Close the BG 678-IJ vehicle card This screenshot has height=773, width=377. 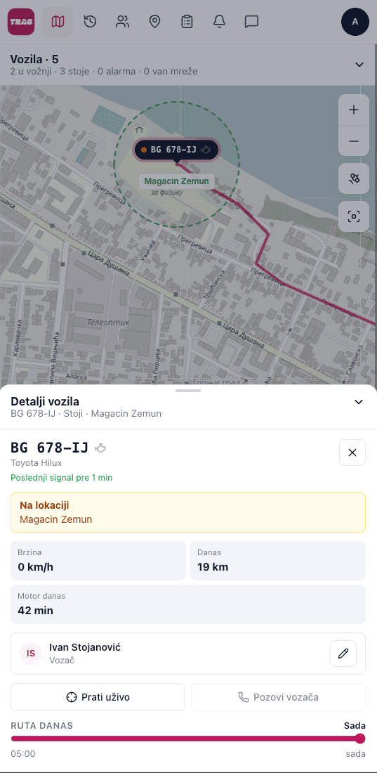[x=352, y=453]
